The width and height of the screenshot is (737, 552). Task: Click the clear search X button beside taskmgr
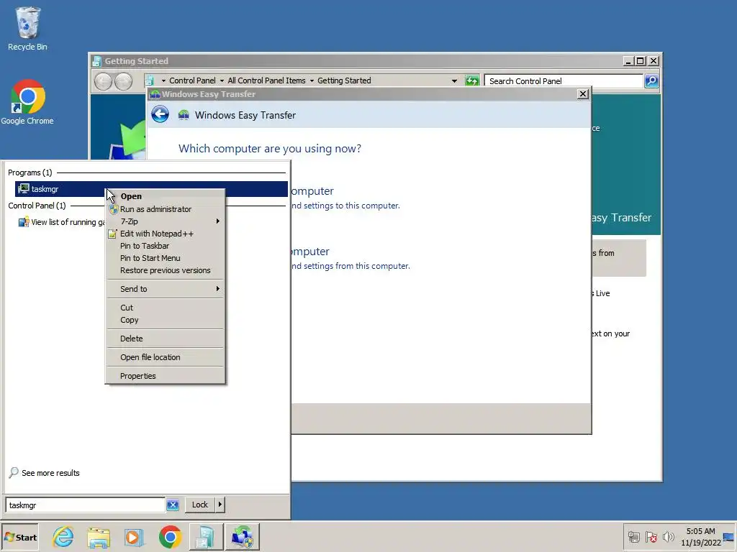(173, 505)
